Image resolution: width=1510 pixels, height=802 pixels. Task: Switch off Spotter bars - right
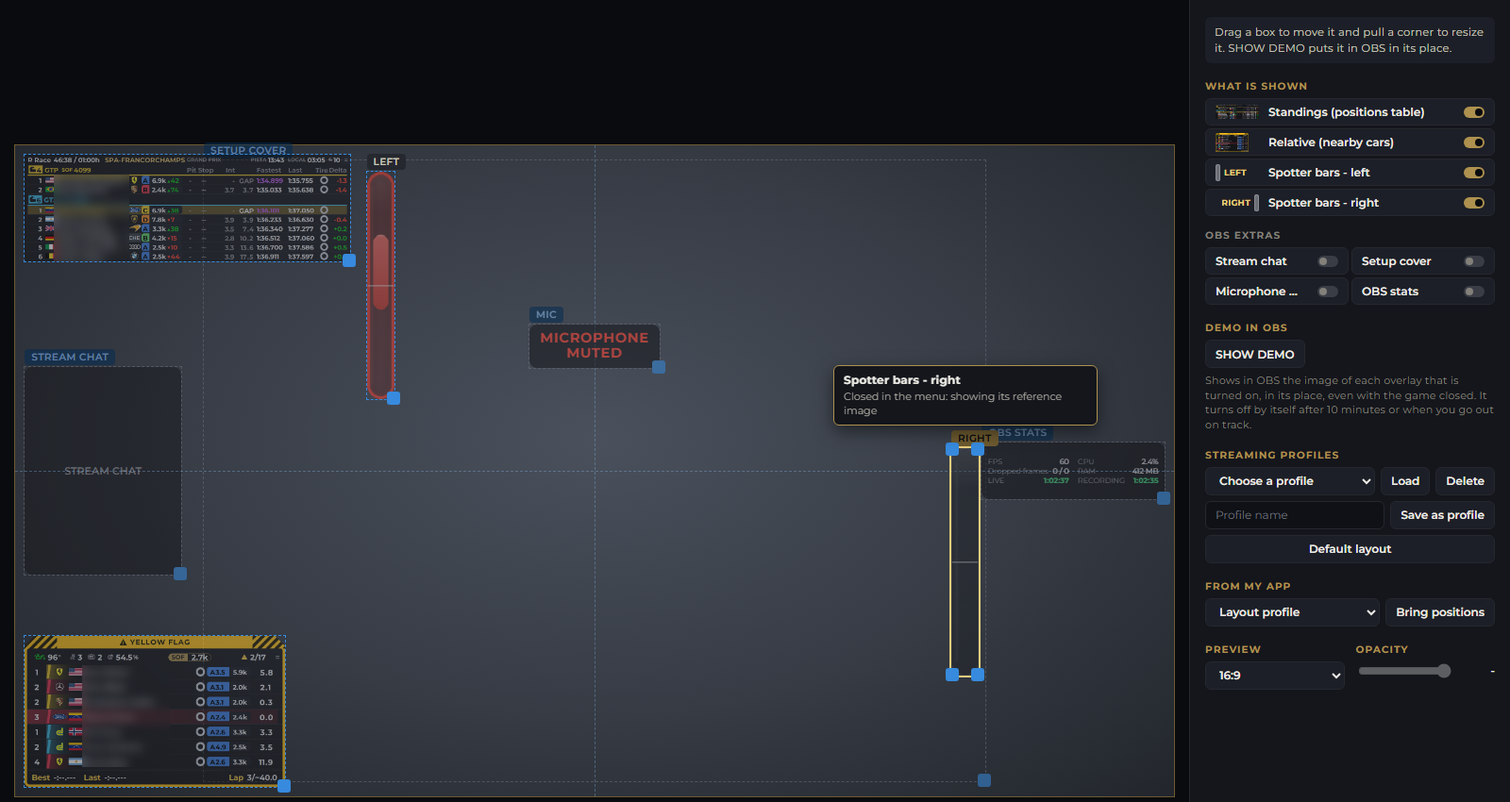1474,203
